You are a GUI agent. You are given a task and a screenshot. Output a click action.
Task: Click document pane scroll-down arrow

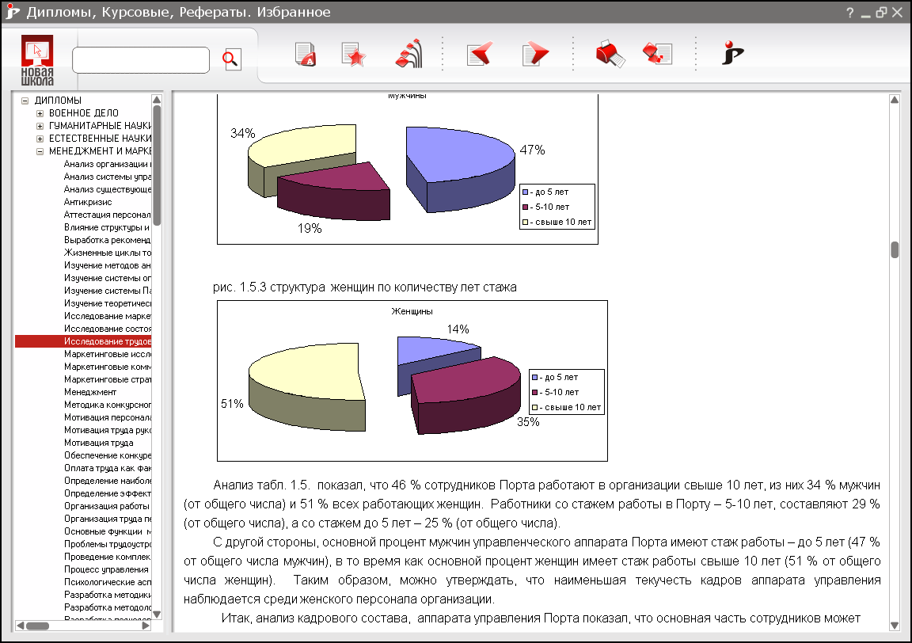895,626
